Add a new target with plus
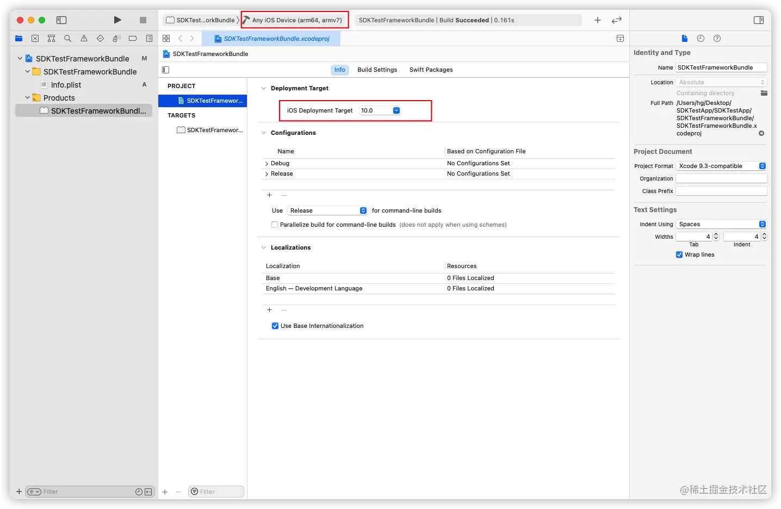 pyautogui.click(x=165, y=492)
